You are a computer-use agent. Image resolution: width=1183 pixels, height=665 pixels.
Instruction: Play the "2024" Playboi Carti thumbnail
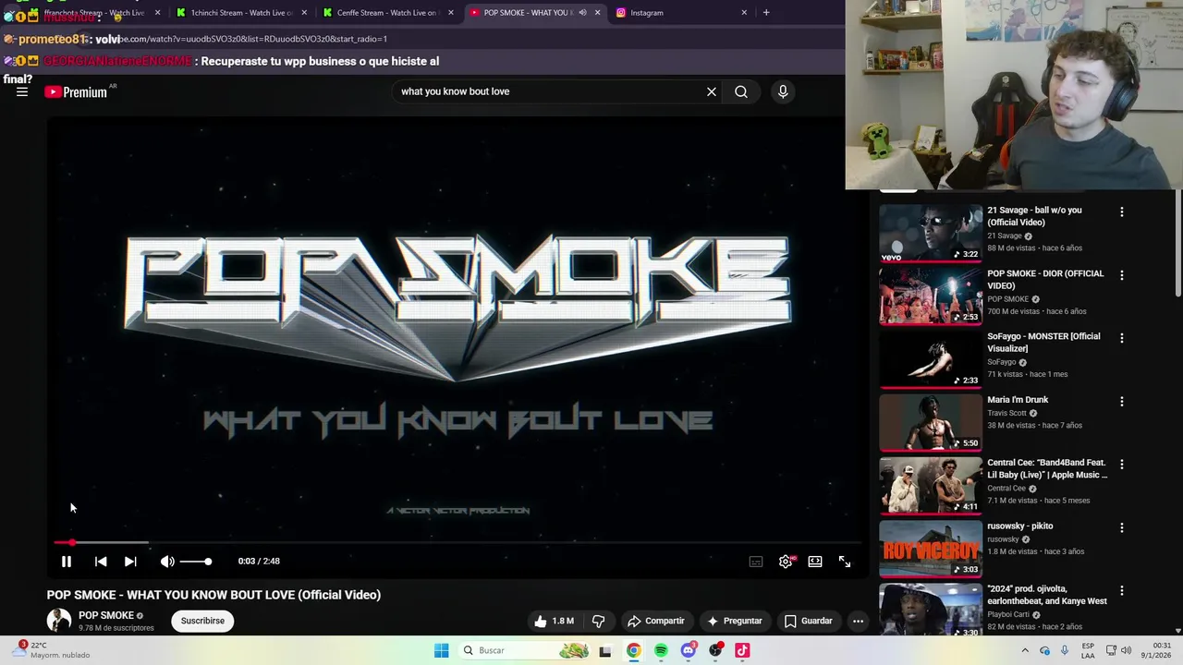[931, 610]
